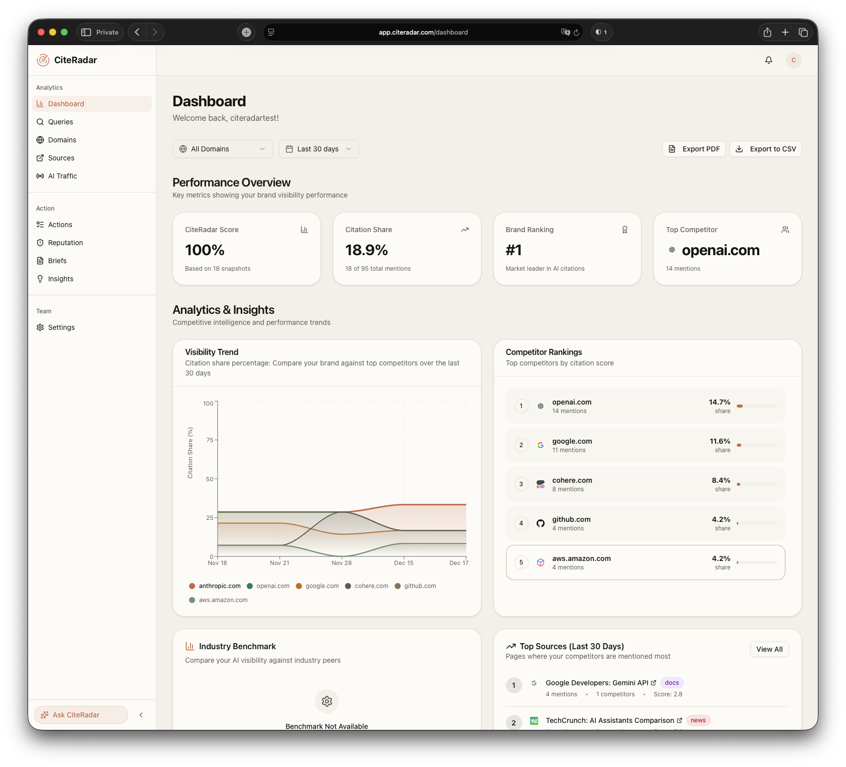Image resolution: width=846 pixels, height=767 pixels.
Task: Click the Ask CiteRadar button
Action: 80,715
